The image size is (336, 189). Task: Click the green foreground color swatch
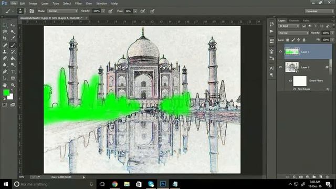click(x=6, y=92)
